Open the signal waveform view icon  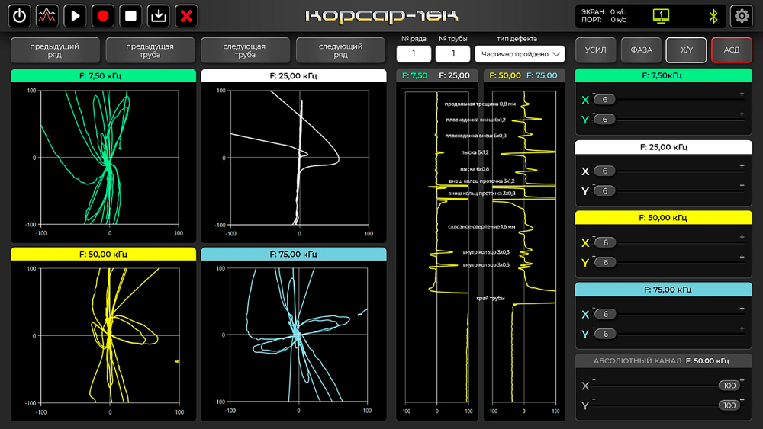pyautogui.click(x=47, y=15)
